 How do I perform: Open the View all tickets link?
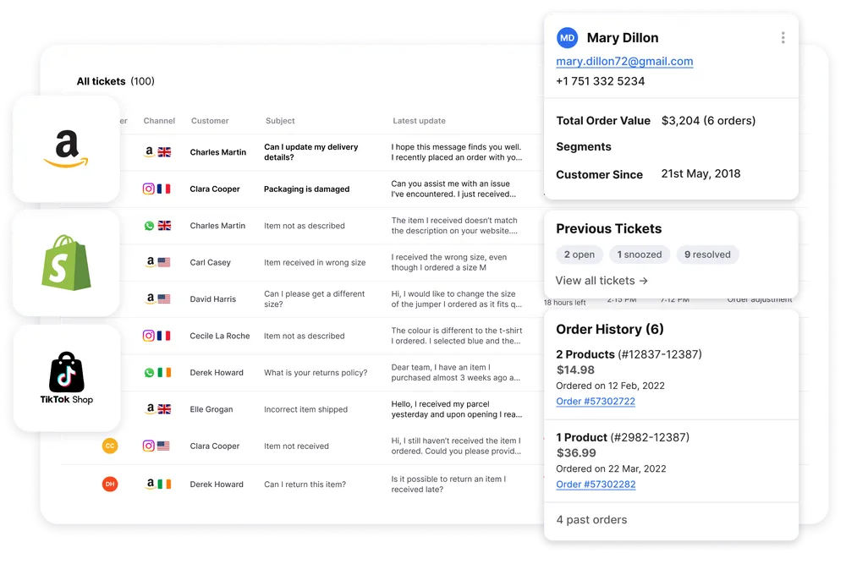point(602,281)
